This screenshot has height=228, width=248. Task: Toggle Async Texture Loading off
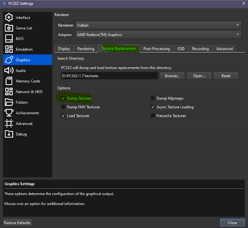click(153, 107)
